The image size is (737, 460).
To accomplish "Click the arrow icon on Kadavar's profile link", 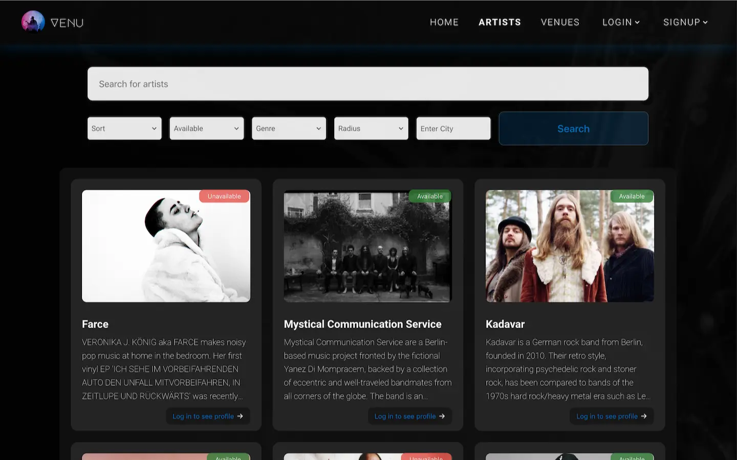I will [x=644, y=417].
